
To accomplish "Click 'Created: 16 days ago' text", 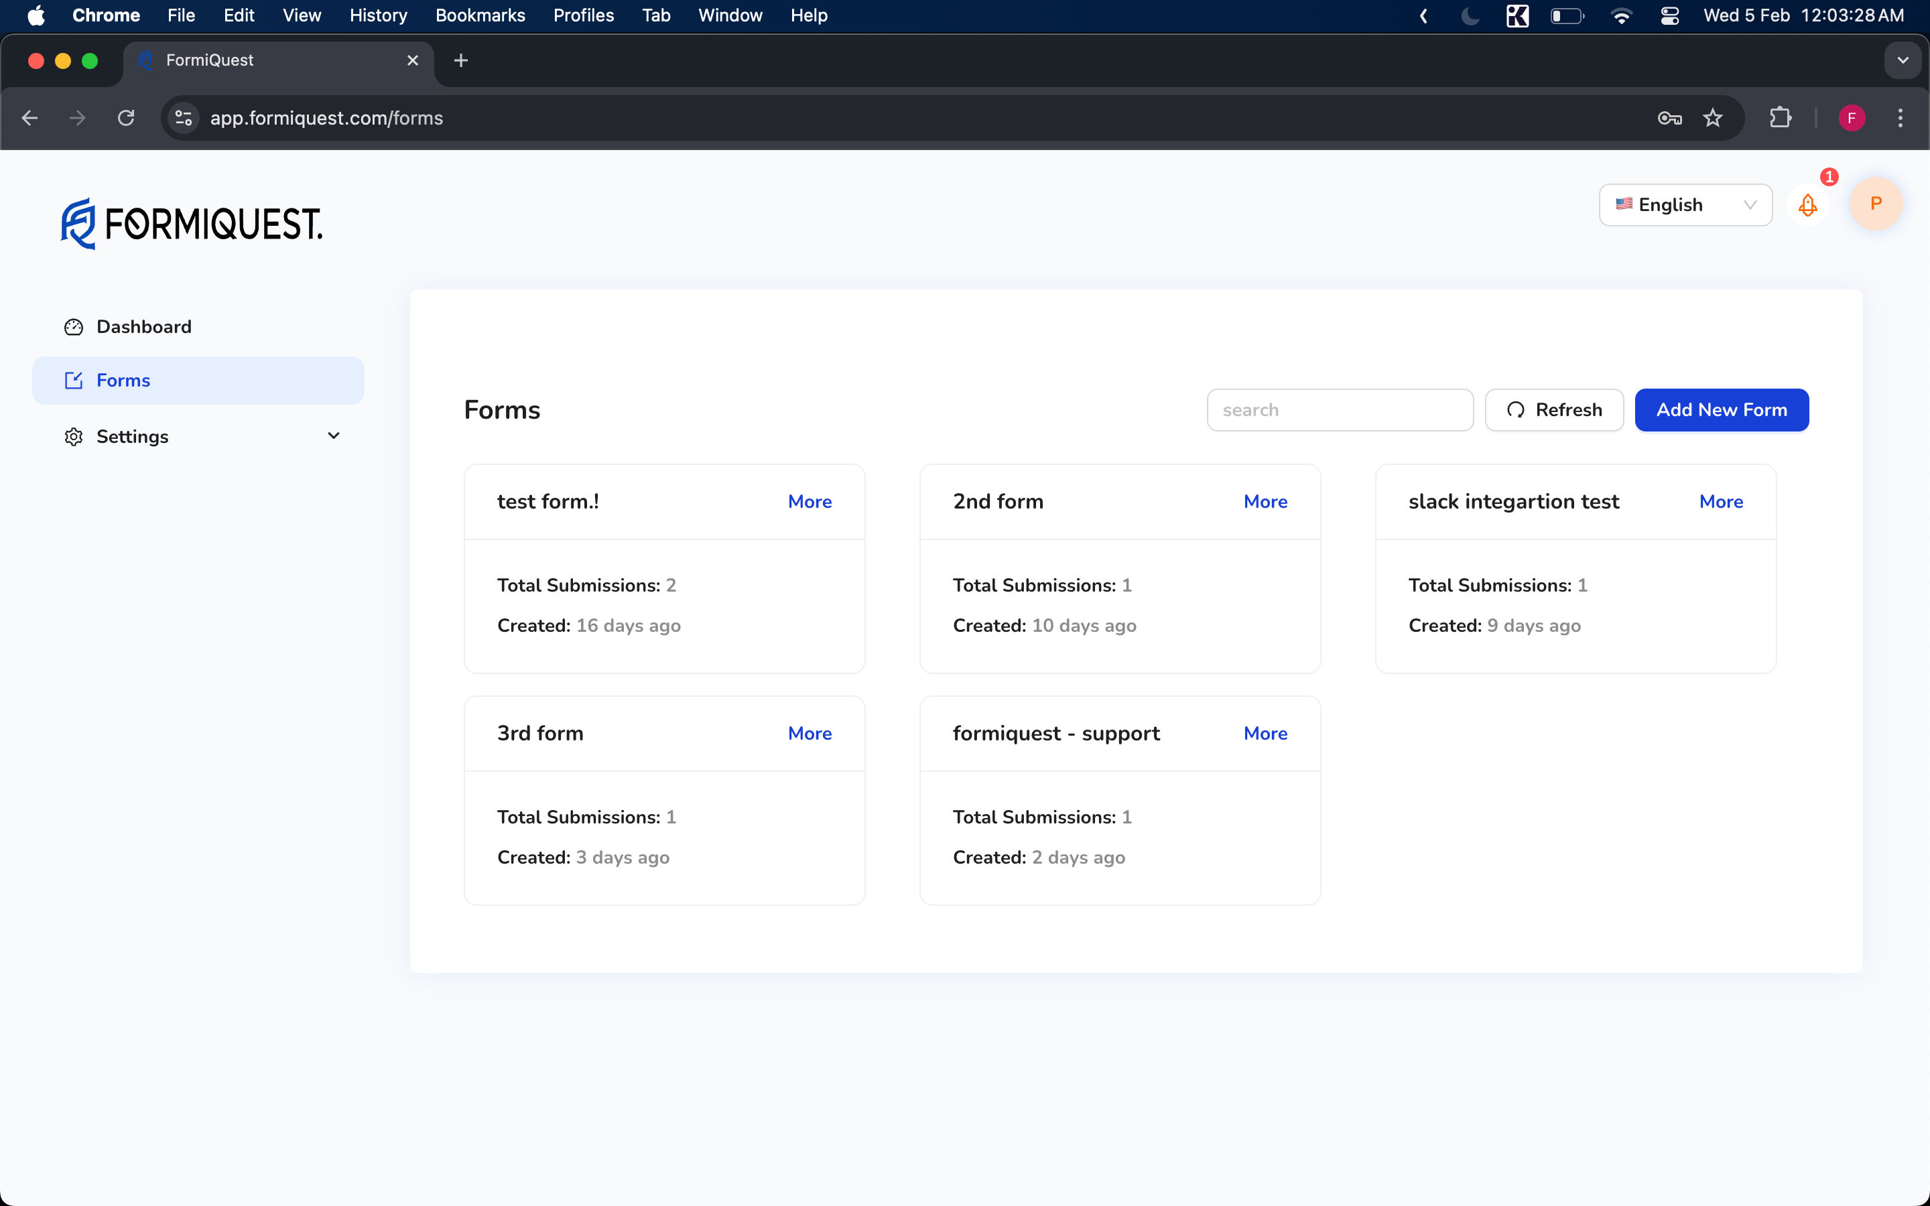I will tap(588, 625).
